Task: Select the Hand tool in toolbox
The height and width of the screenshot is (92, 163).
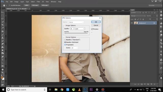Action: click(3, 70)
